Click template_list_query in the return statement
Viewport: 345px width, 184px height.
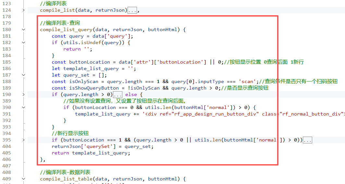point(100,153)
